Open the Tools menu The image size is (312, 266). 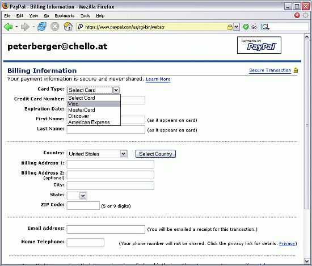85,16
